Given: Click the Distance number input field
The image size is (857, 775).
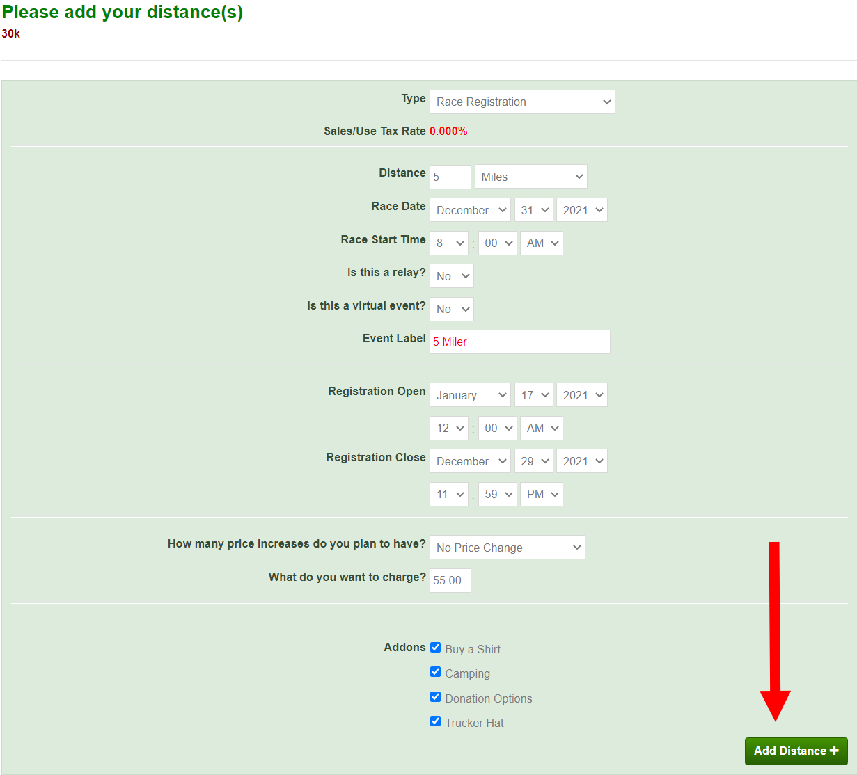Looking at the screenshot, I should (450, 177).
